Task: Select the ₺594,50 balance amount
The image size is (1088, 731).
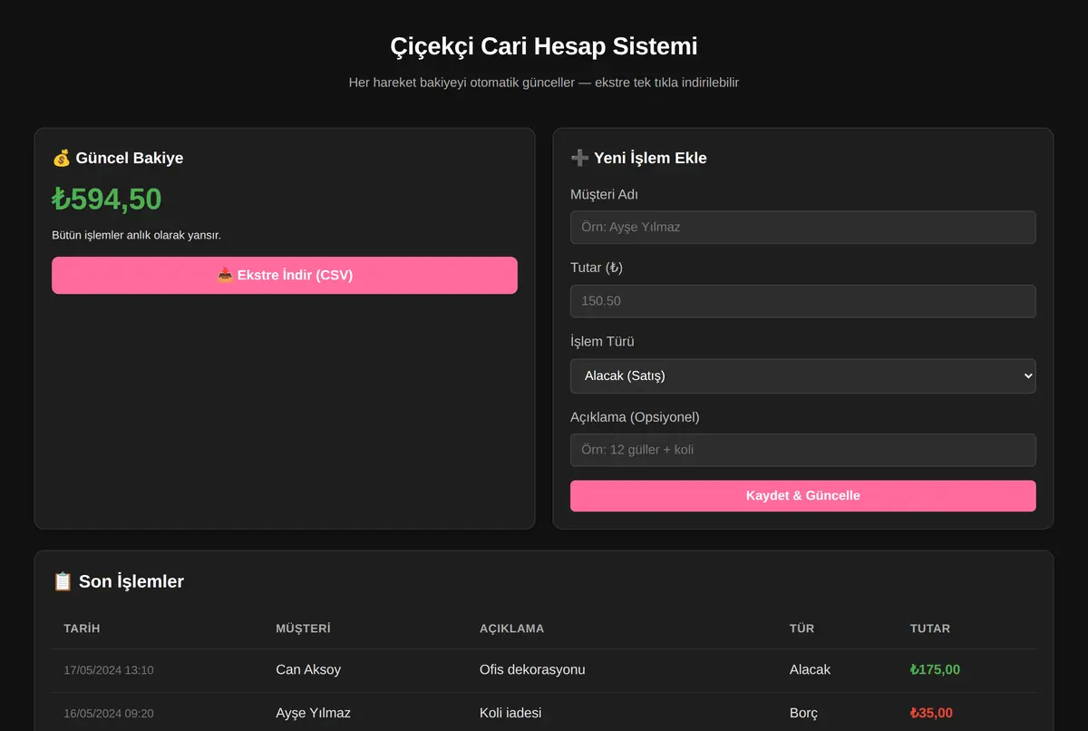Action: coord(107,200)
